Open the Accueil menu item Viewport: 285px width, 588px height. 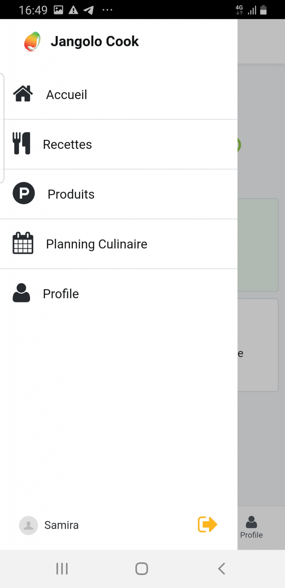click(x=119, y=95)
